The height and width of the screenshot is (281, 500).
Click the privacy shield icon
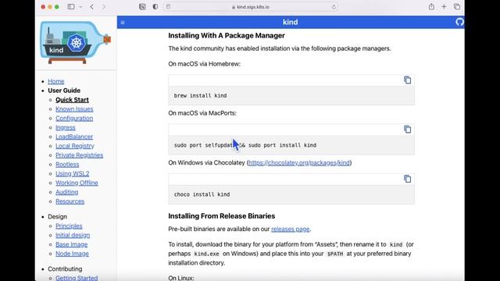155,7
